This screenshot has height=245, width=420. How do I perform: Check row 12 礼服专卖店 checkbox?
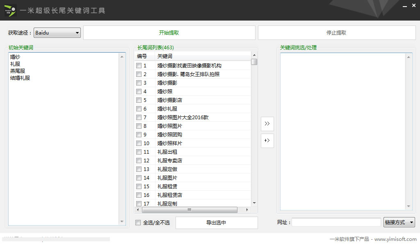pos(139,160)
